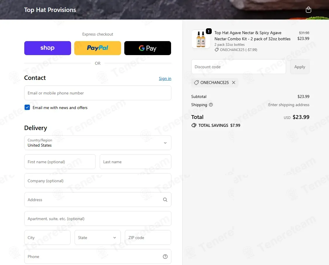Click the address search magnifier icon

pos(165,200)
